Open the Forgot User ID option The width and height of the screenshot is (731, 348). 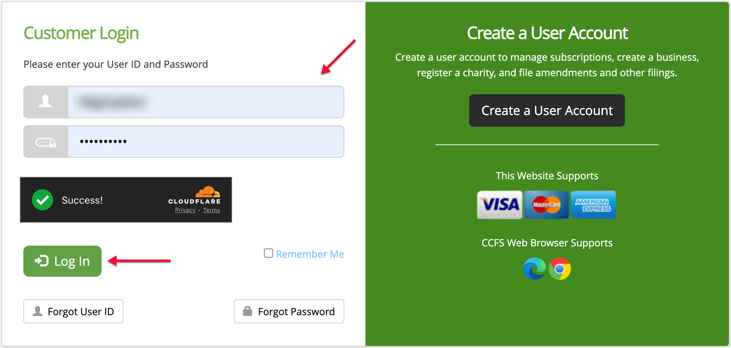tap(73, 311)
